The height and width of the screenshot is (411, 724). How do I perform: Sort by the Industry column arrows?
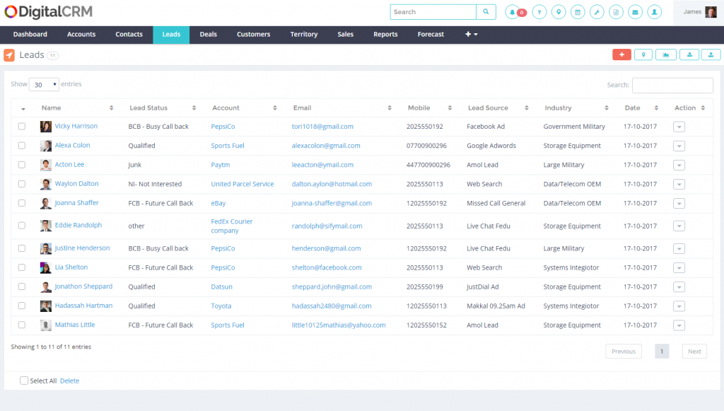(606, 108)
